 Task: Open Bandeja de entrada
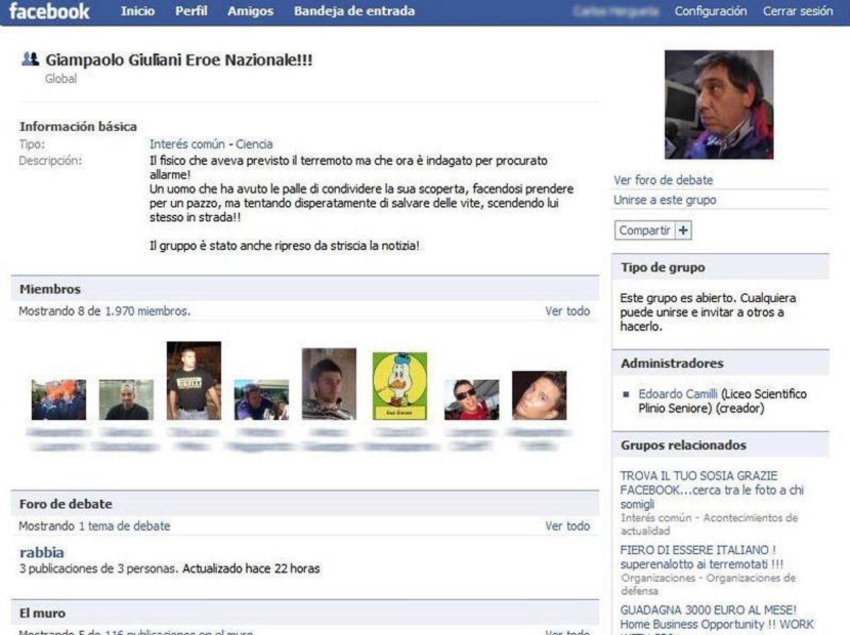(354, 11)
